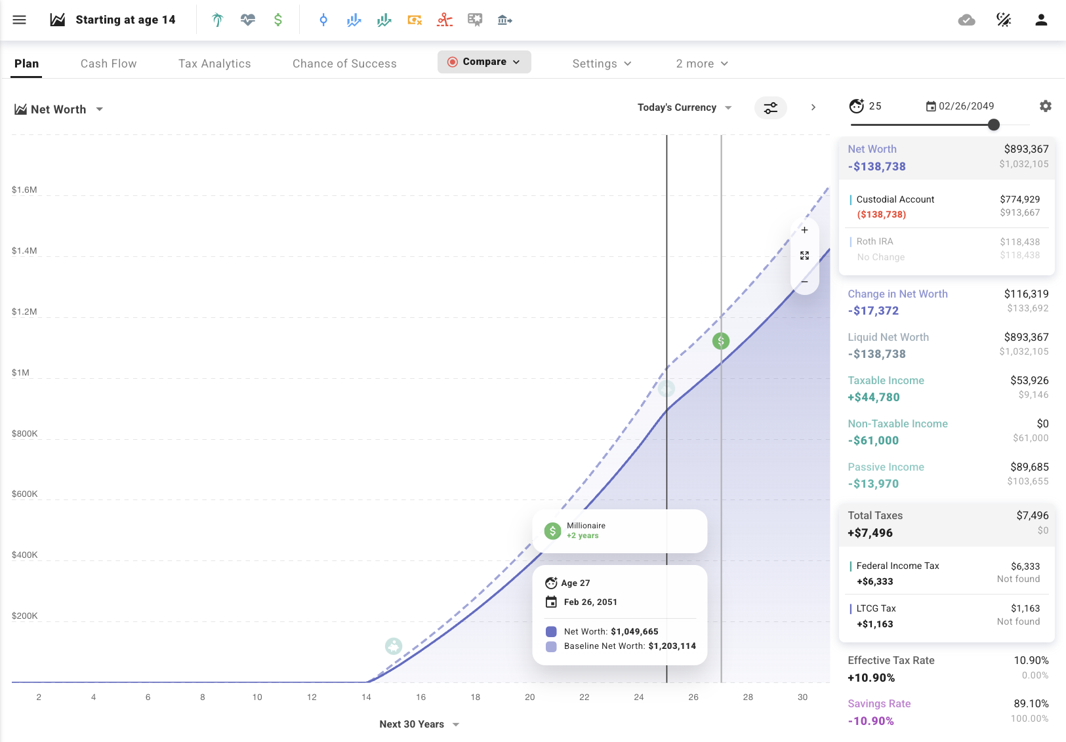Select the bank transfer icon in toolbar

point(504,20)
